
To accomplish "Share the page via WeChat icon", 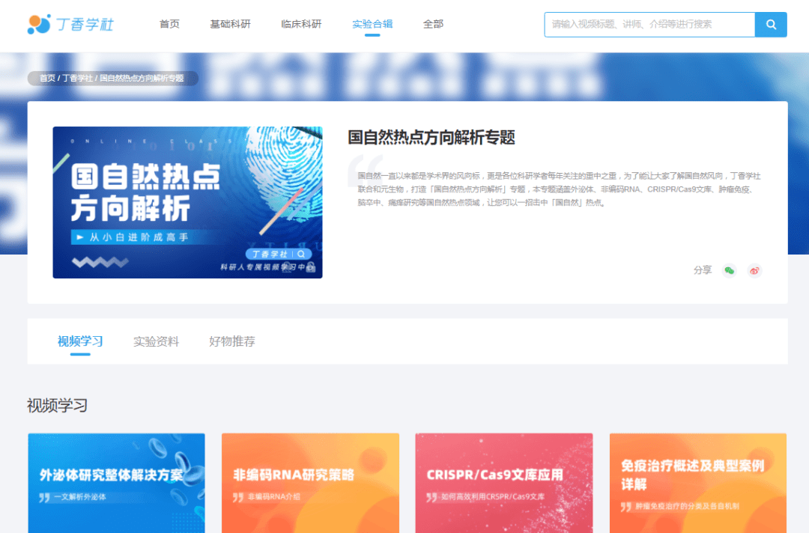I will tap(729, 270).
